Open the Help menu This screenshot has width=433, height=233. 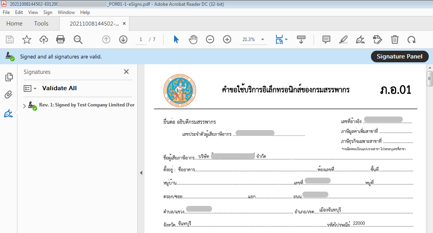[85, 12]
